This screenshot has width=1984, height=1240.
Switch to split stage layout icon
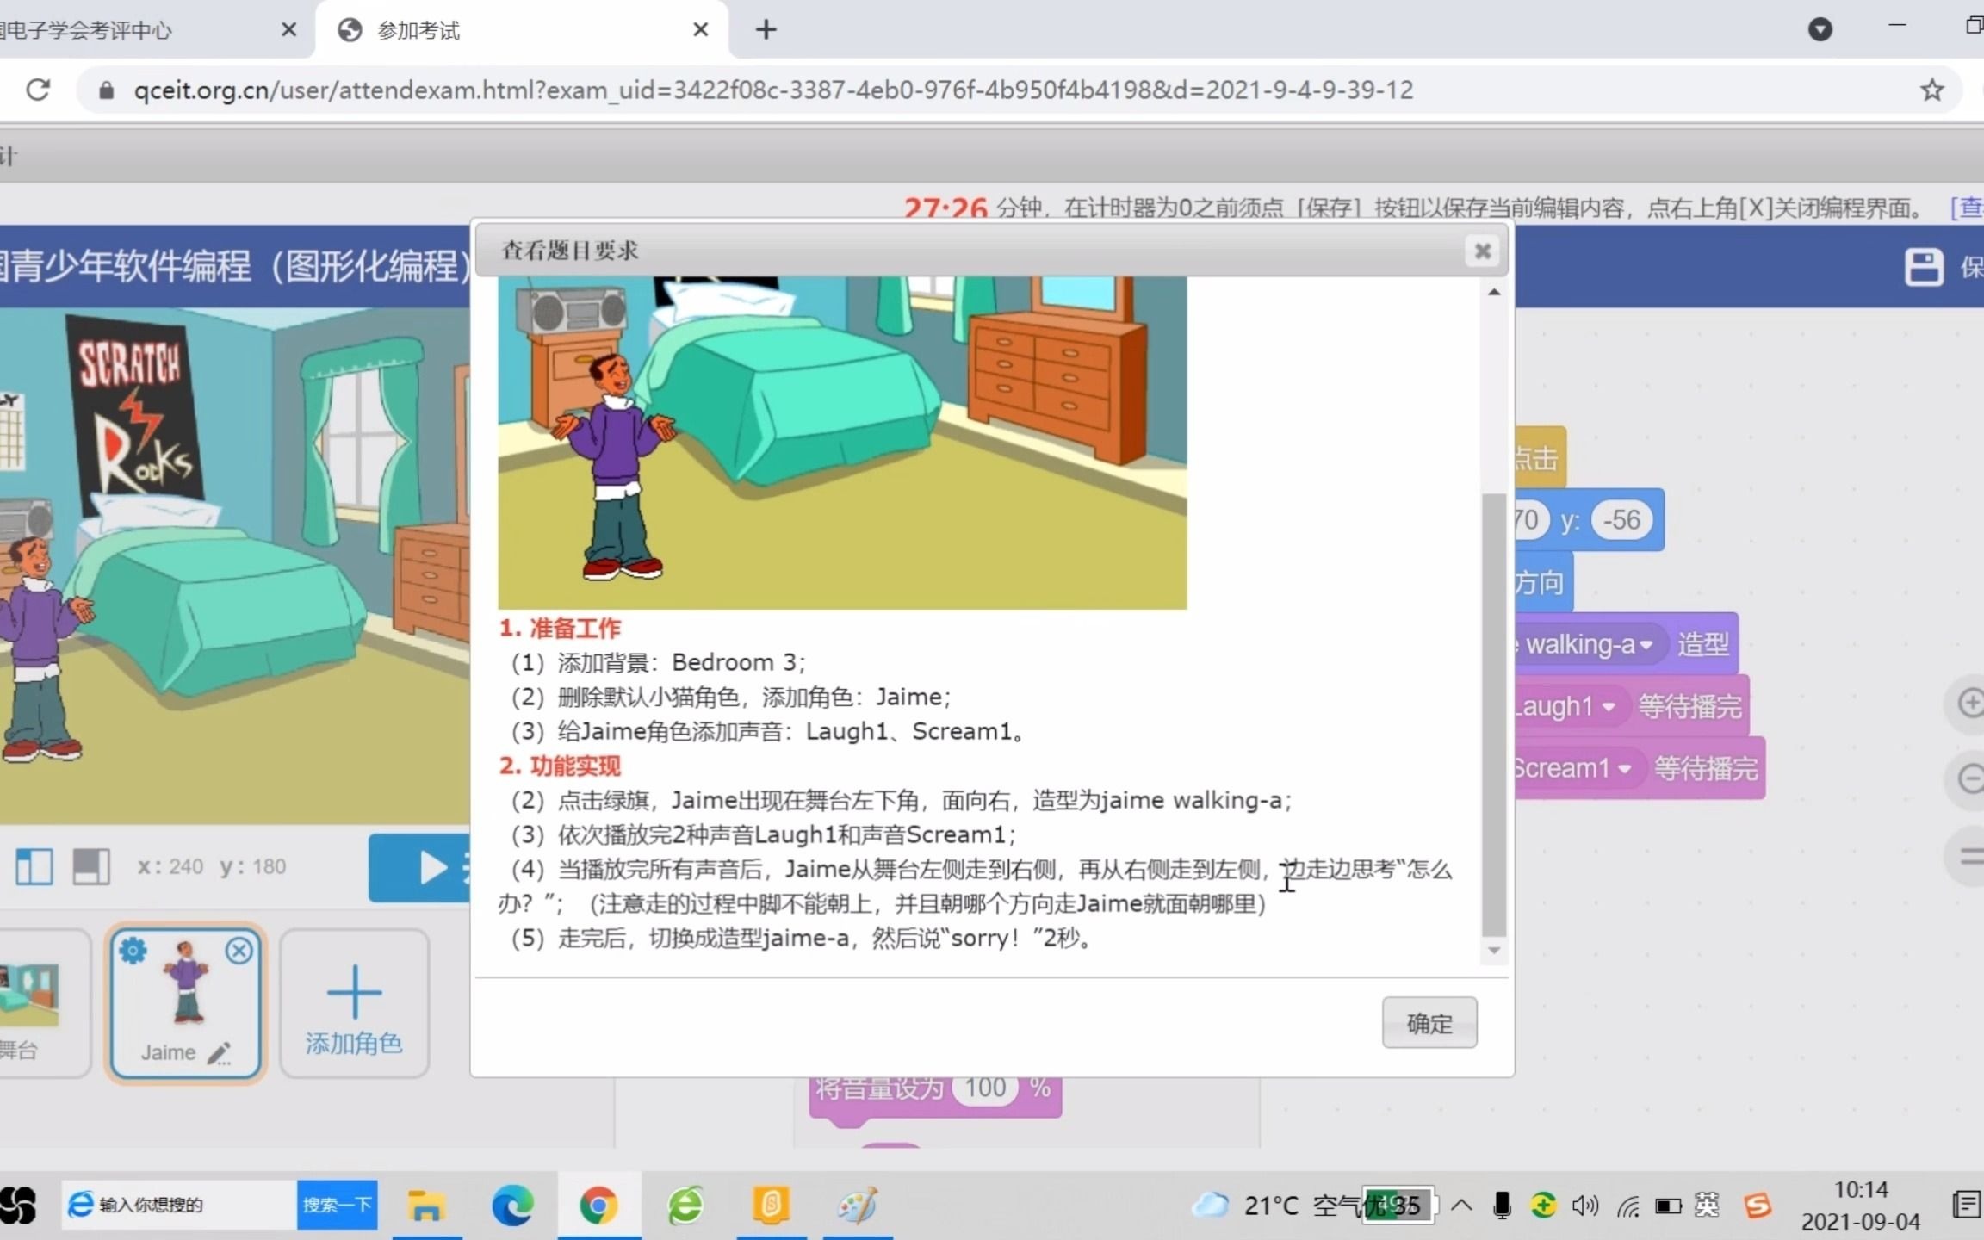click(34, 866)
